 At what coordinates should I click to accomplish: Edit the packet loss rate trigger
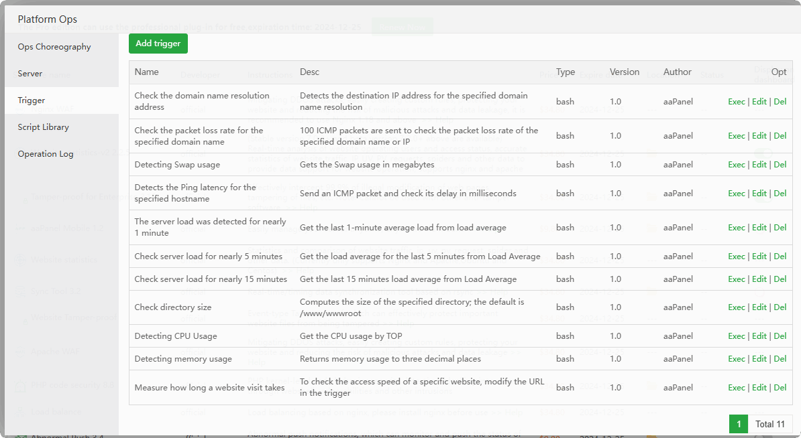coord(759,136)
